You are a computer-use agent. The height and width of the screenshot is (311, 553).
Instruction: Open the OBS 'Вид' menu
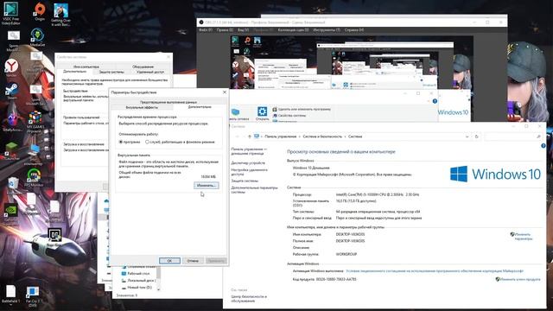click(x=243, y=30)
